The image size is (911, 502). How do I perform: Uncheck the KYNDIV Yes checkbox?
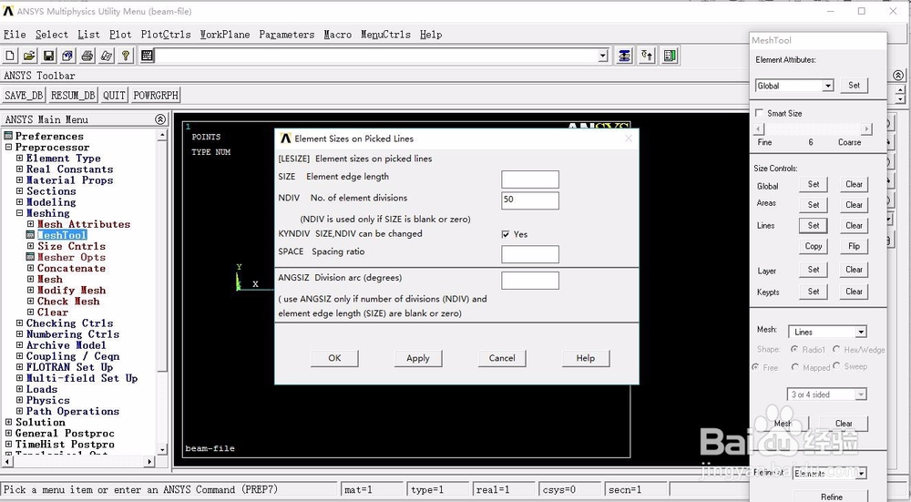[505, 234]
